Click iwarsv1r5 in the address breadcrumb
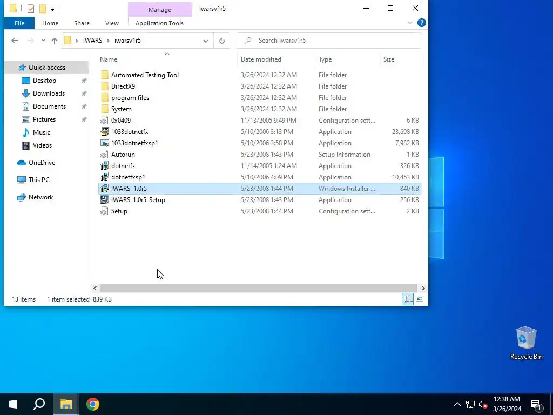This screenshot has height=415, width=553. (x=127, y=41)
